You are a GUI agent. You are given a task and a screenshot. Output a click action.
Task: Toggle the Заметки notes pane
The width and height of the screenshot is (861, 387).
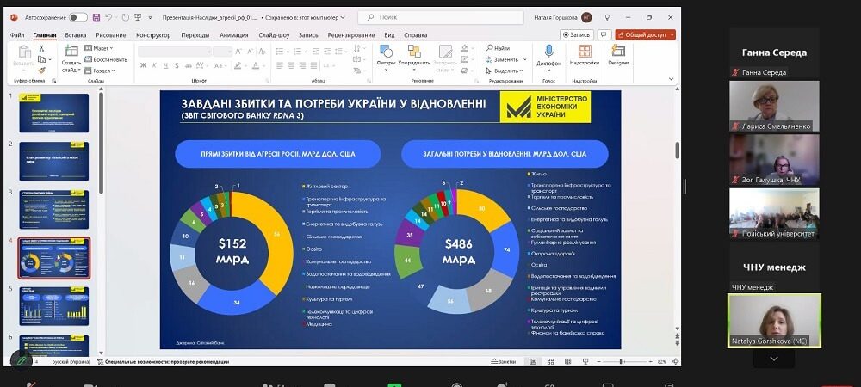pyautogui.click(x=503, y=362)
